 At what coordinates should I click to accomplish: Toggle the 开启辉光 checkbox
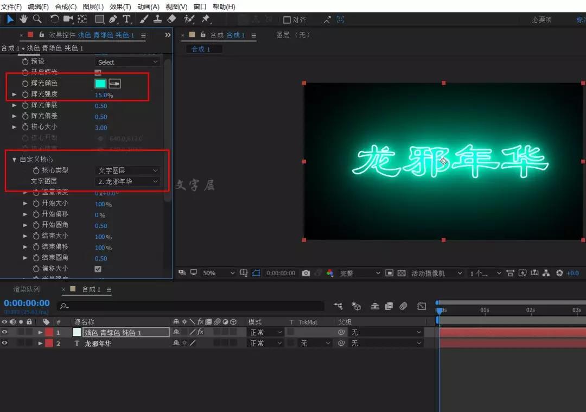(x=98, y=72)
